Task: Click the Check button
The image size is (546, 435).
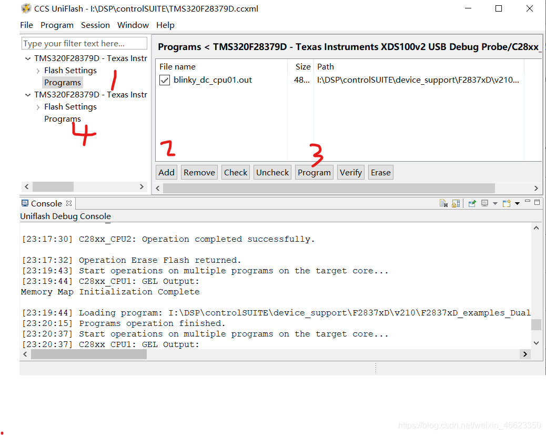Action: click(236, 173)
